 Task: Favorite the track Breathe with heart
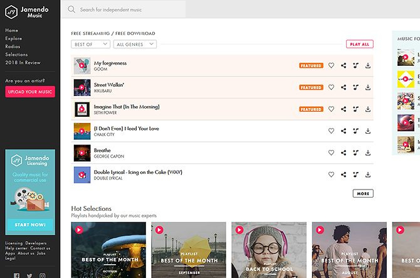(331, 152)
